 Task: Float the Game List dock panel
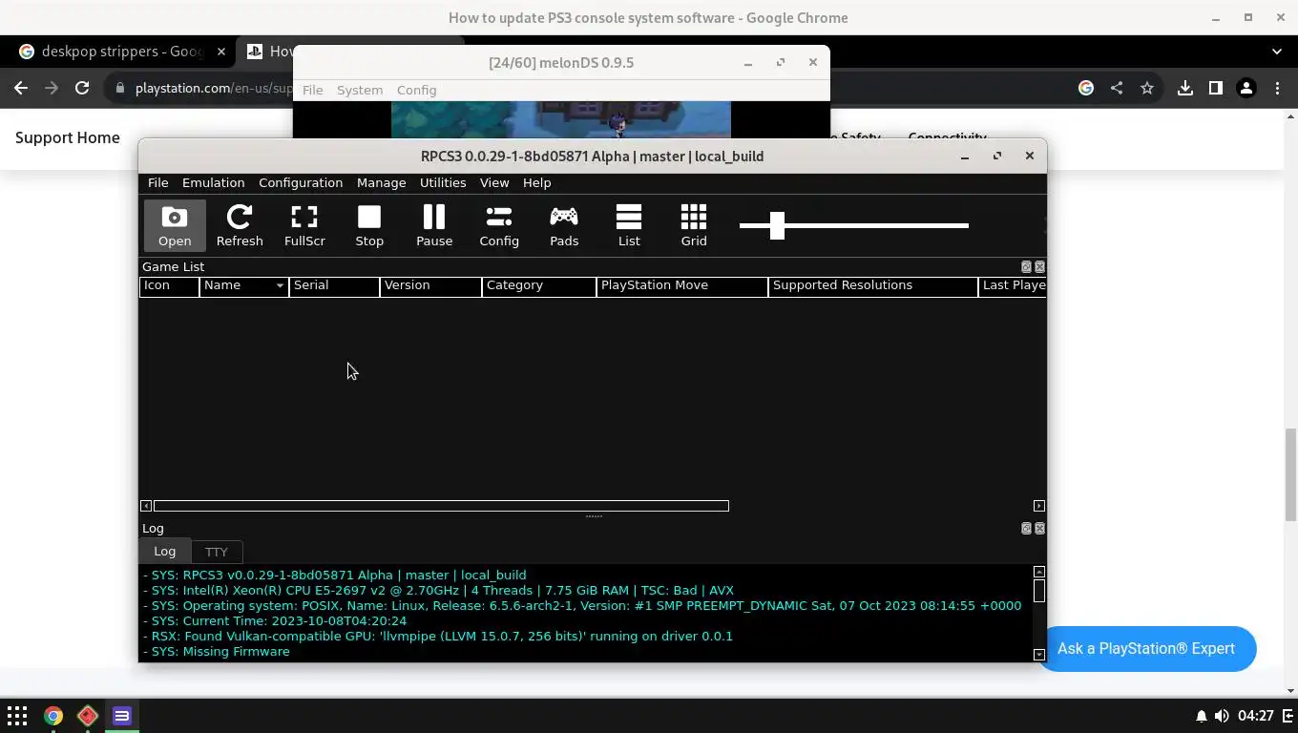click(1027, 267)
